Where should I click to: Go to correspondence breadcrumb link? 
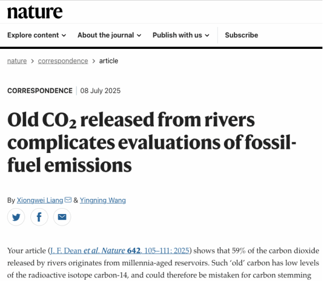pos(63,61)
